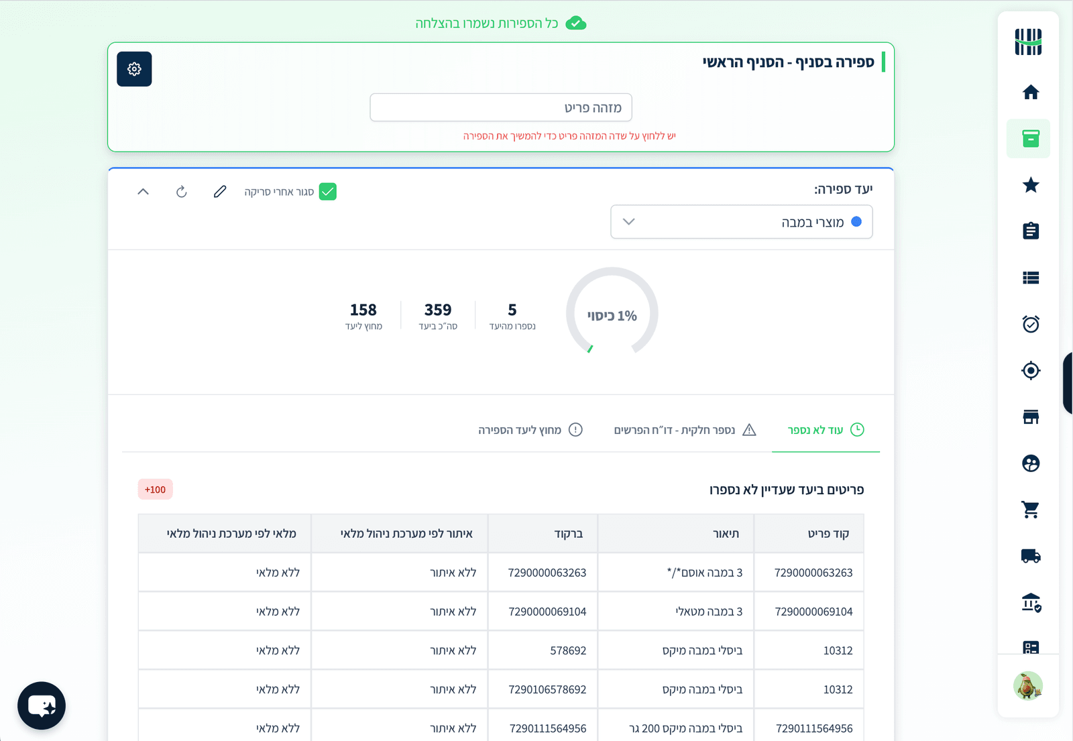1073x741 pixels.
Task: Open the list view icon in sidebar
Action: coord(1031,278)
